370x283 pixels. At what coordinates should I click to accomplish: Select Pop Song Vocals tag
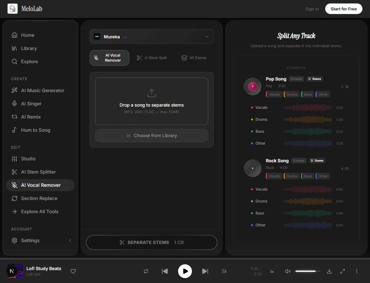pyautogui.click(x=274, y=94)
